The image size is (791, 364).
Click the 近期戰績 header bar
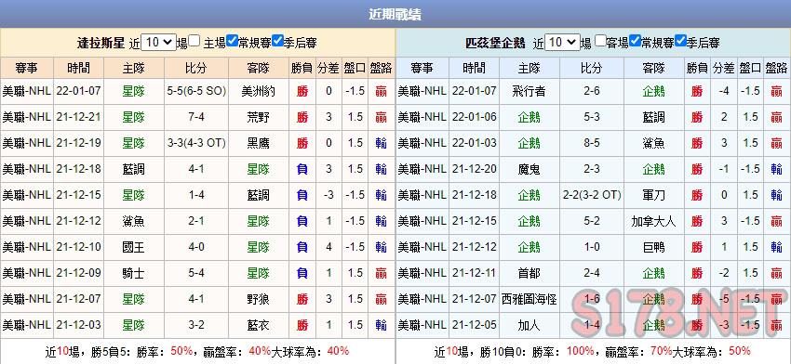pos(395,14)
